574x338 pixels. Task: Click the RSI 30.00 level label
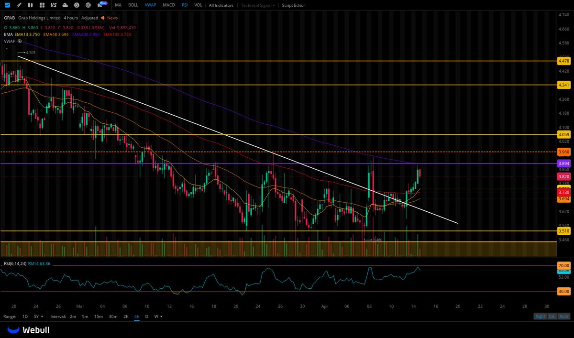point(563,291)
